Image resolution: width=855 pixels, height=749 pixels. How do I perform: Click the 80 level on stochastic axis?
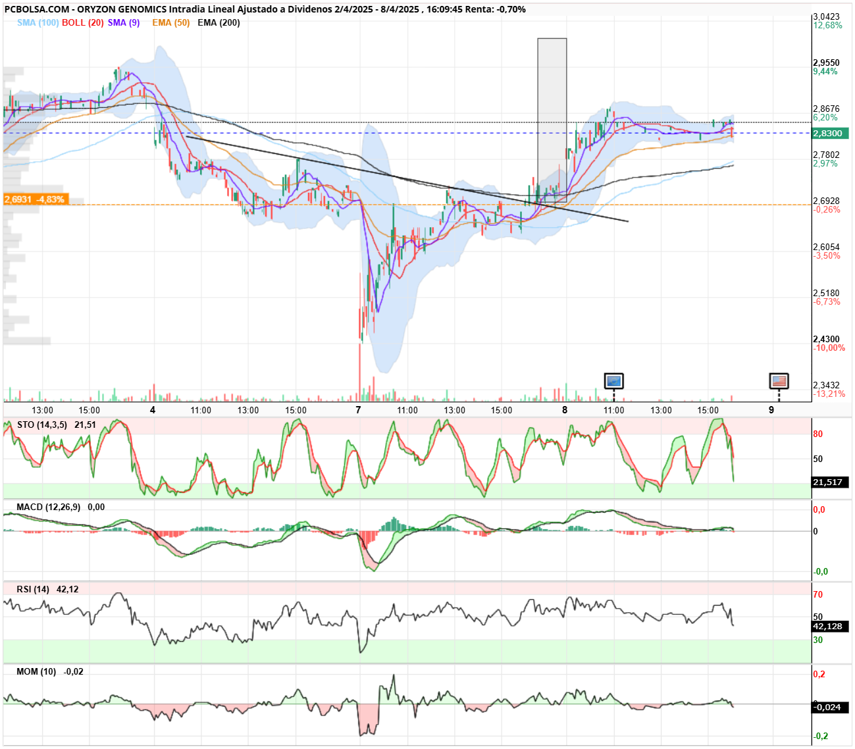click(x=818, y=434)
